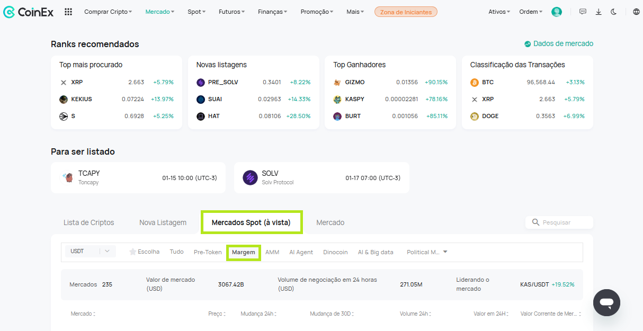Image resolution: width=643 pixels, height=331 pixels.
Task: Click the HAT coin icon
Action: point(201,117)
